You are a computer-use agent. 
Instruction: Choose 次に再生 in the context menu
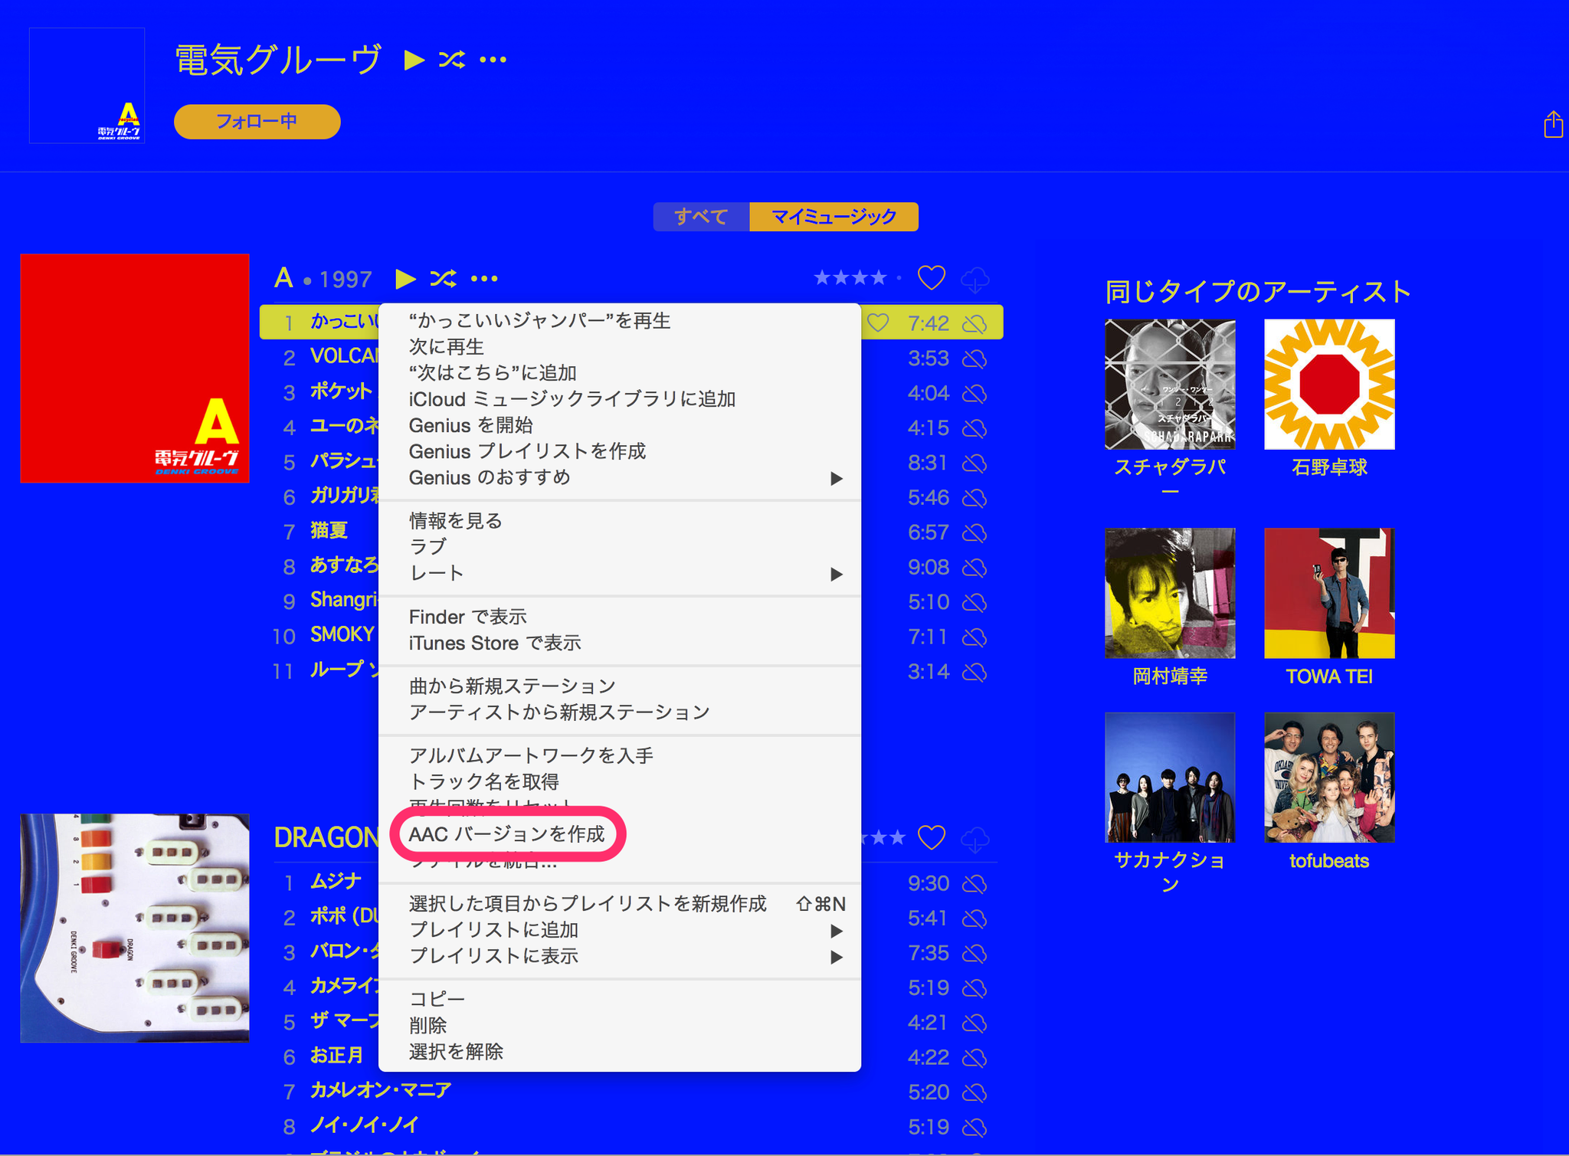point(620,347)
